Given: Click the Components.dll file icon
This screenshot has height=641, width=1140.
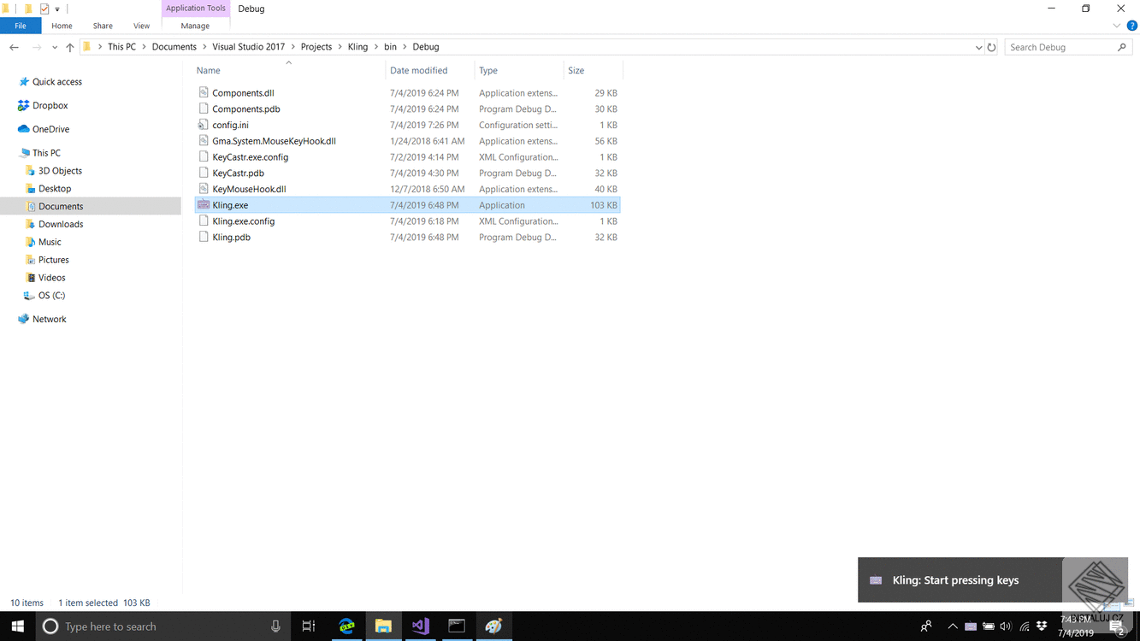Looking at the screenshot, I should point(204,92).
